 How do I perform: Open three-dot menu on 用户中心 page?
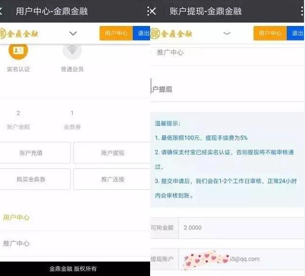(148, 11)
